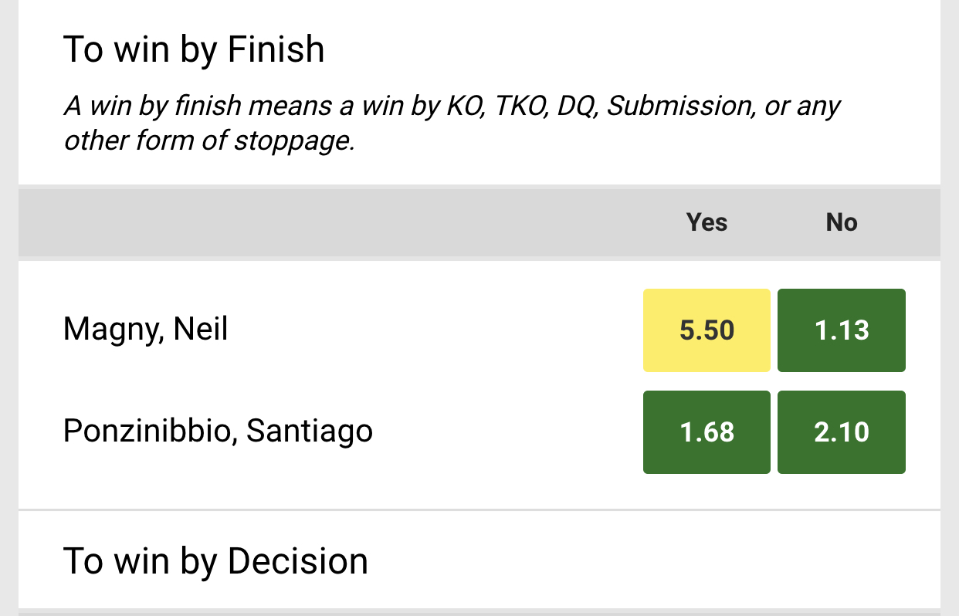The image size is (959, 616).
Task: Select Ponzinibbio No odds of 2.10
Action: (x=842, y=432)
